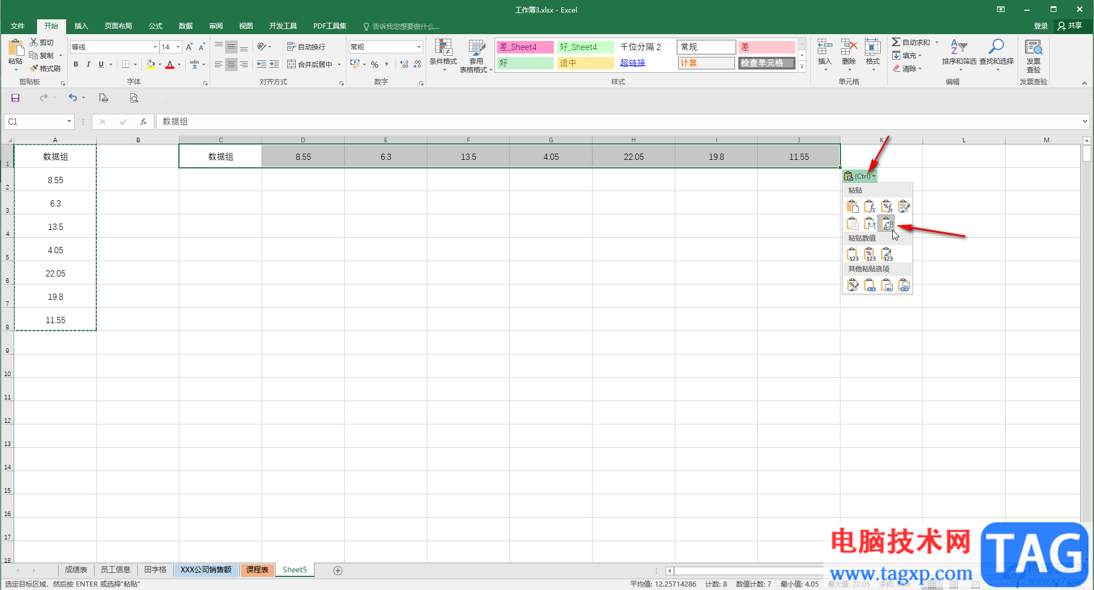Pick Formulas and Number Formatting paste
The height and width of the screenshot is (590, 1094).
pyautogui.click(x=887, y=206)
